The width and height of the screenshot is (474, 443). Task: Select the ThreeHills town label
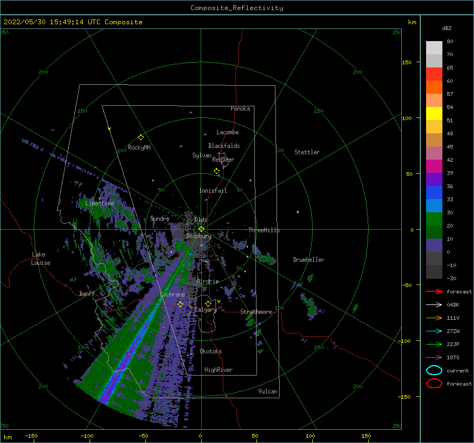coord(264,230)
